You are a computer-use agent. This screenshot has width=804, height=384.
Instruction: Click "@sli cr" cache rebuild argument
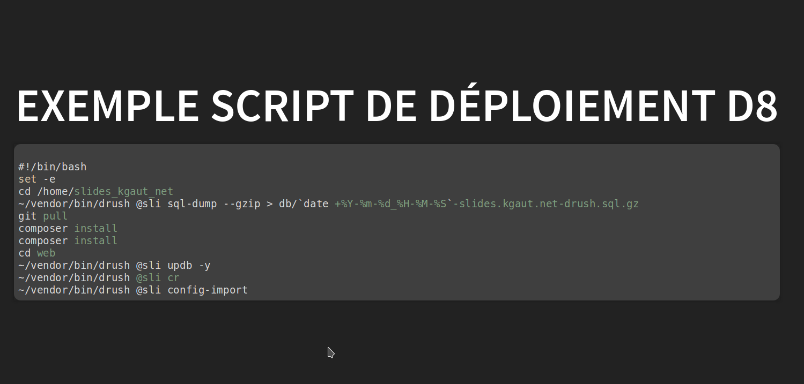coord(158,278)
